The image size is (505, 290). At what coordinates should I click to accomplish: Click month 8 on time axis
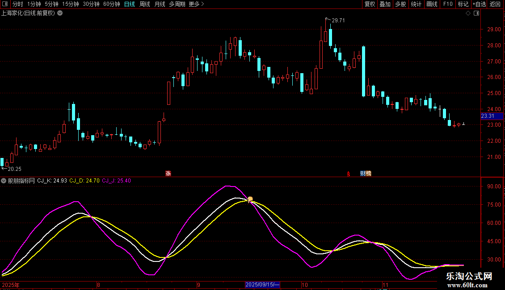[99, 285]
